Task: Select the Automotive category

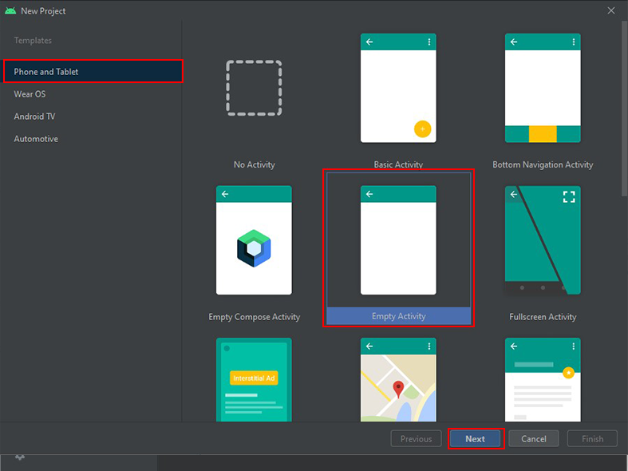Action: tap(36, 139)
